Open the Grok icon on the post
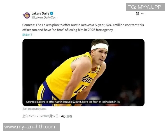 pos(137,13)
